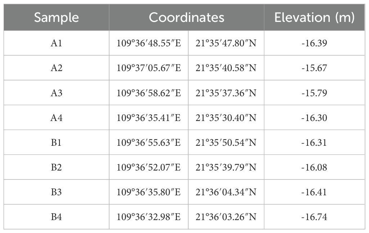Viewport: 369px width, 233px height.
Task: Click the Elevation (m) column header
Action: 314,18
